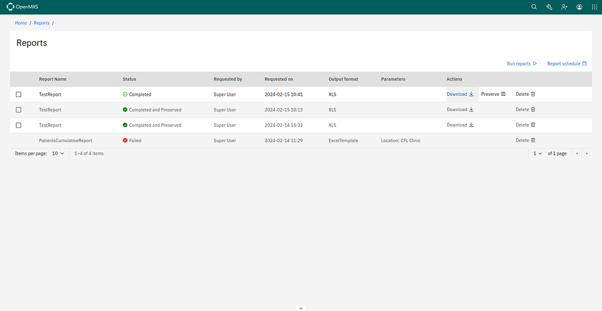Open the app switcher grid icon
The width and height of the screenshot is (602, 311).
[x=594, y=7]
